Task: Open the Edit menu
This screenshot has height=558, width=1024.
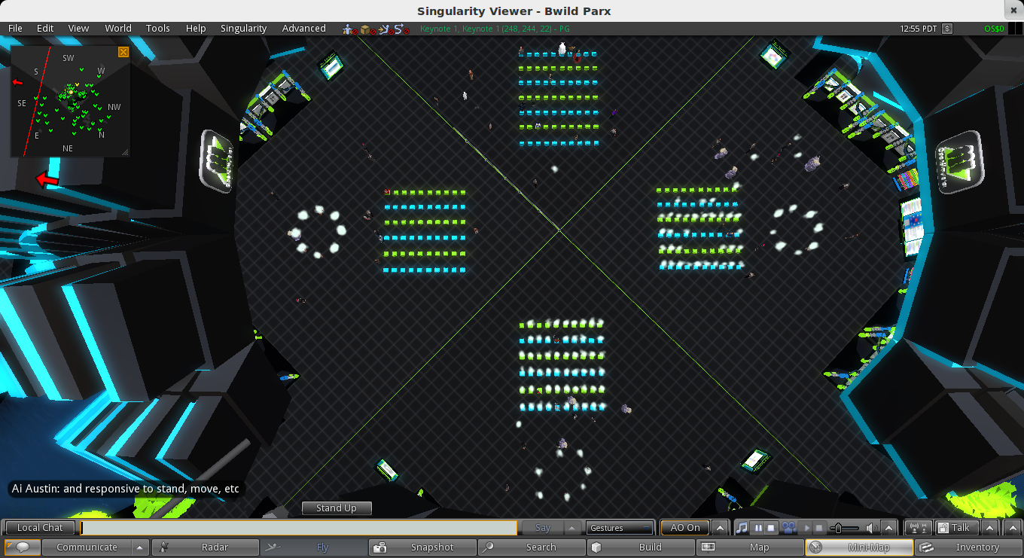Action: pyautogui.click(x=45, y=29)
